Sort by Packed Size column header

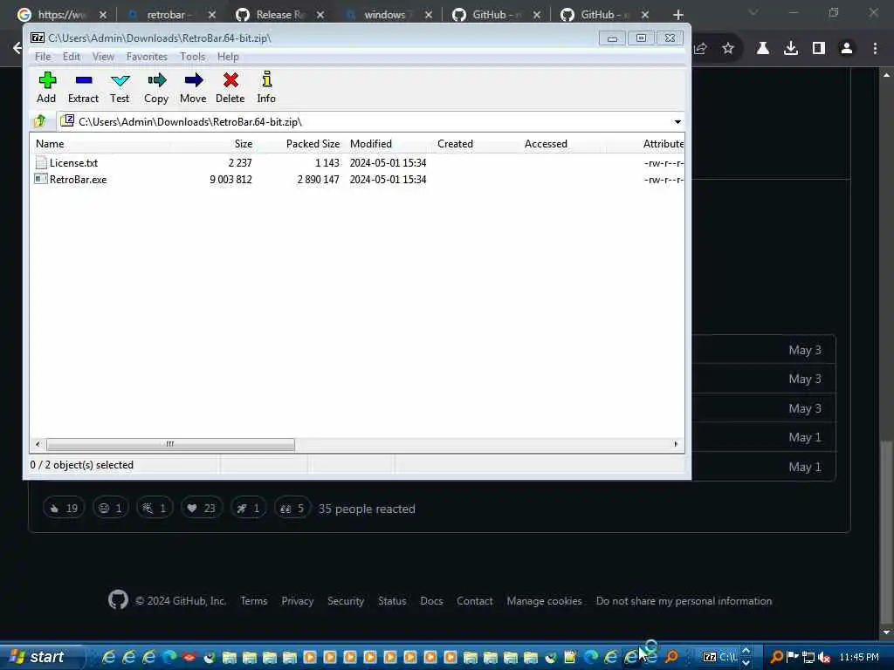[x=301, y=144]
